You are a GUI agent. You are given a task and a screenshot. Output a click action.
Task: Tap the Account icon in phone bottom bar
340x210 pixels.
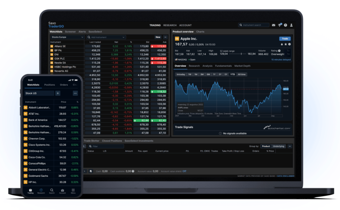point(62,191)
